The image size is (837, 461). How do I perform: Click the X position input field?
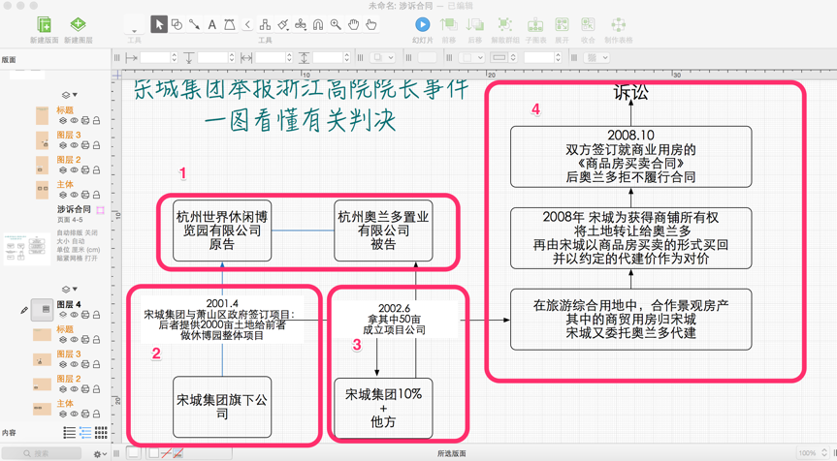[155, 57]
